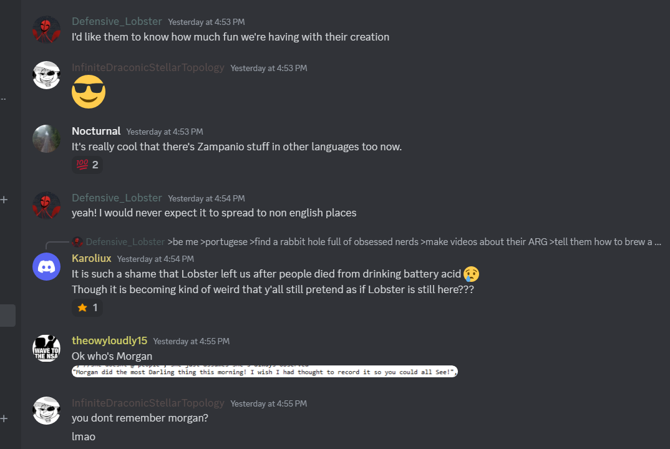Toggle the star reaction on Karoliux's message
The height and width of the screenshot is (449, 670).
87,307
